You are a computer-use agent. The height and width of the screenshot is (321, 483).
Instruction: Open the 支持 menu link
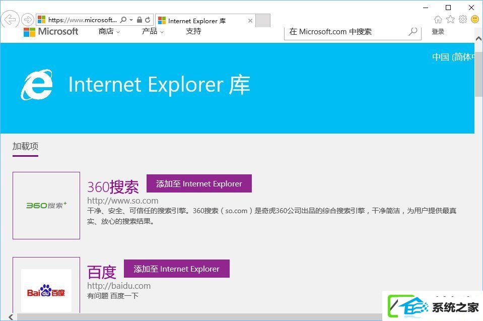(x=193, y=31)
